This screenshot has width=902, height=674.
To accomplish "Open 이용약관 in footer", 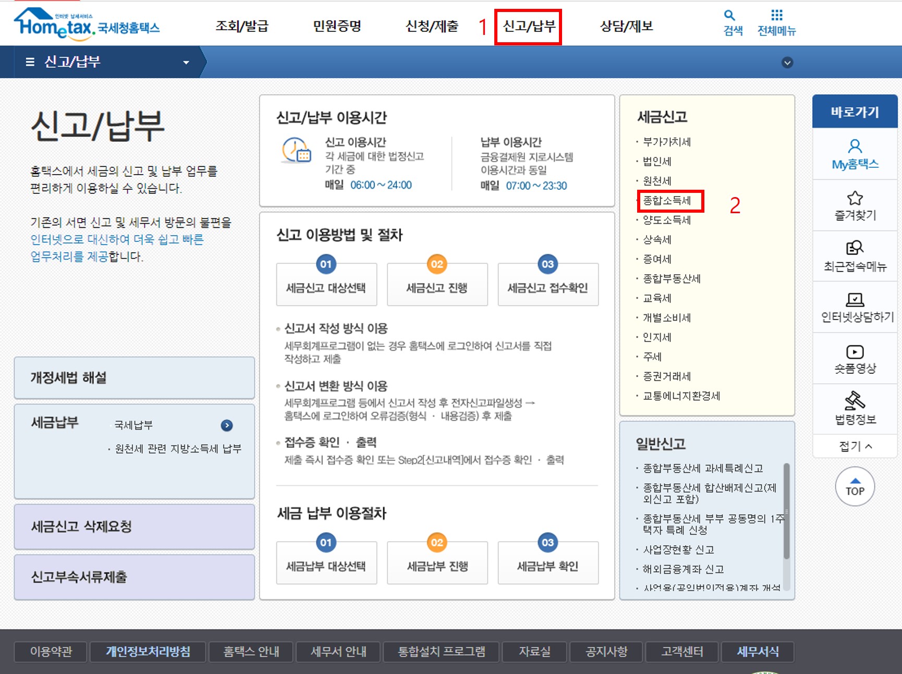I will click(x=51, y=652).
